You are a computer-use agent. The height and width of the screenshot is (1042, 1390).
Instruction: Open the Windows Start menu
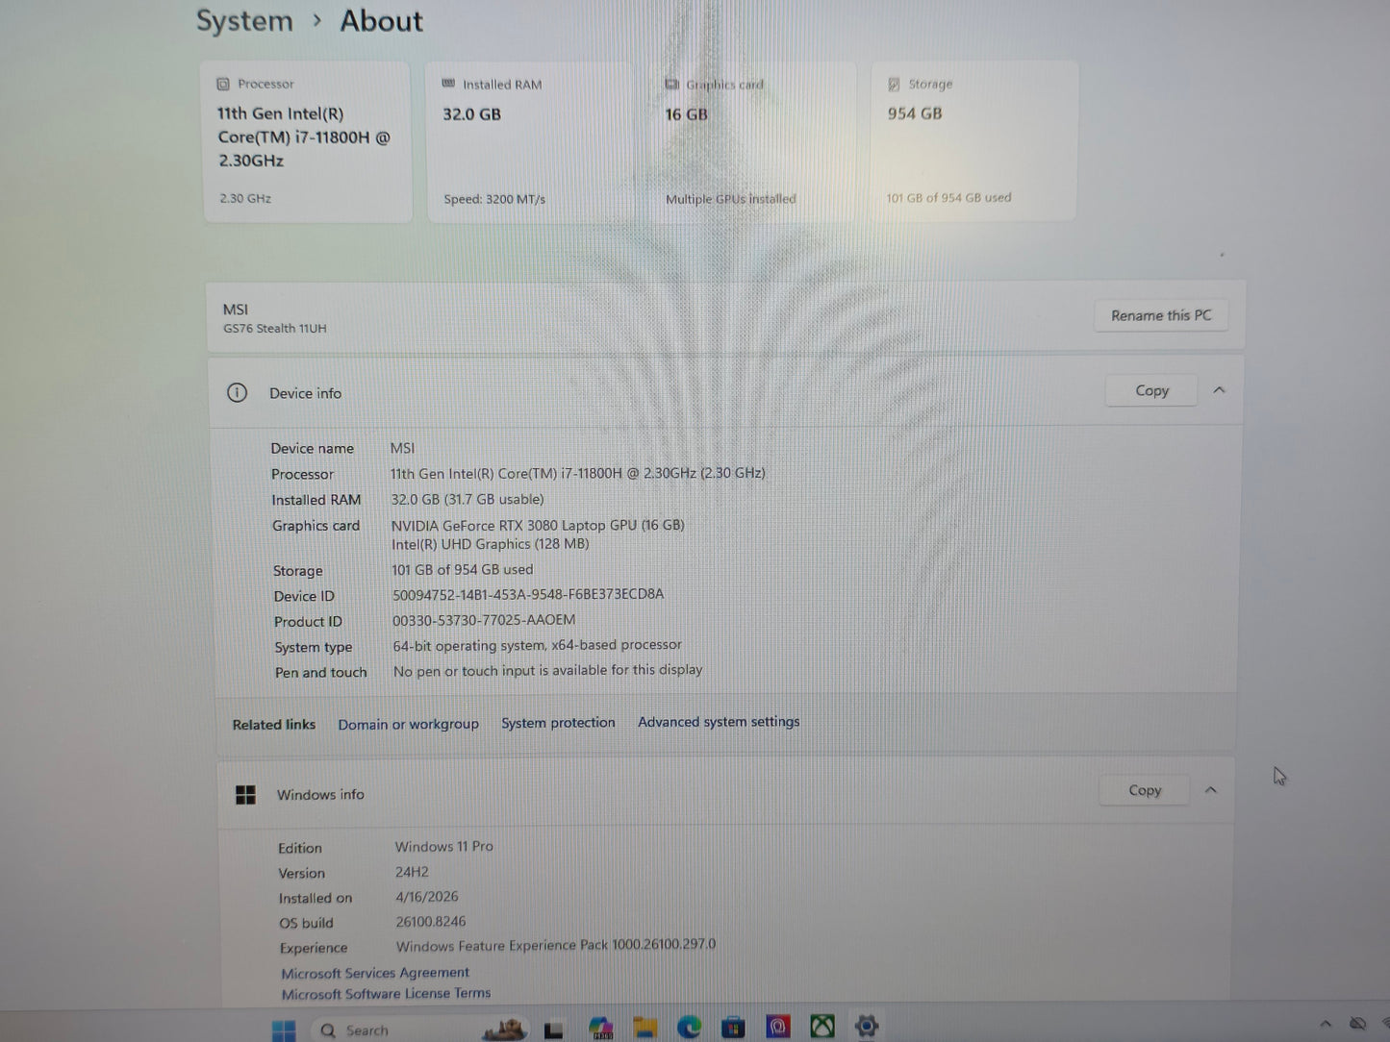284,1030
